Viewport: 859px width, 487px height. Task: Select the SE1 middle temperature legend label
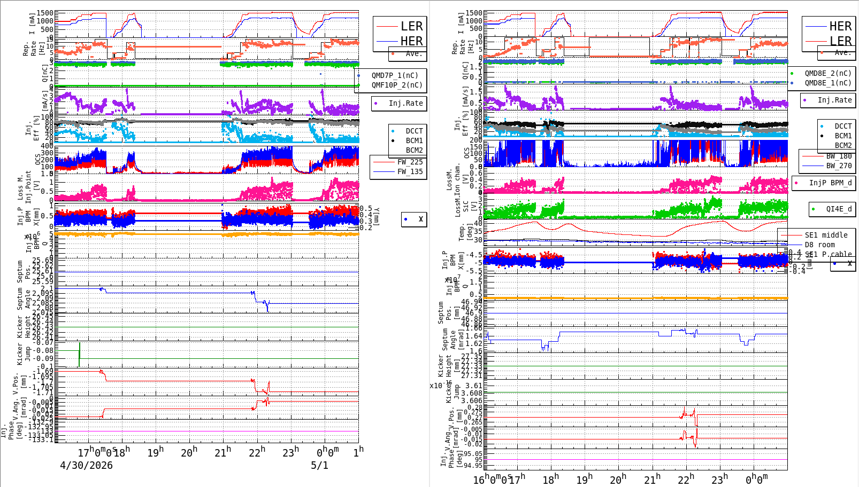pos(826,235)
